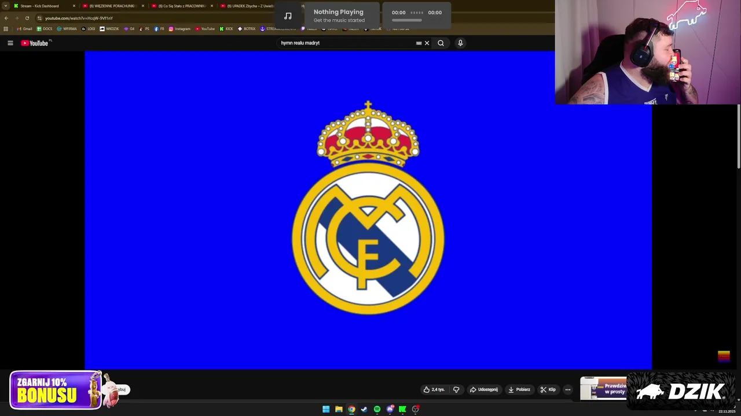This screenshot has height=416, width=741.
Task: Open the tab search dropdown arrow
Action: coord(6,6)
